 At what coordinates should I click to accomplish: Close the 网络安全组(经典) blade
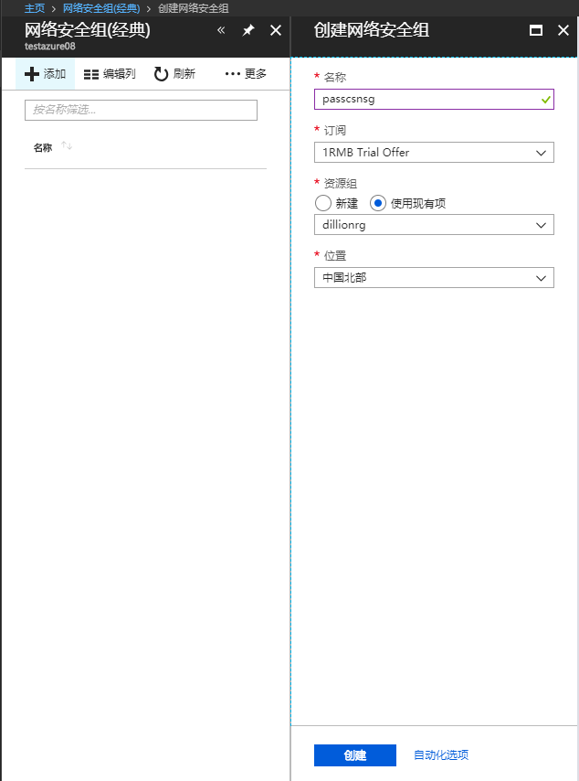tap(276, 30)
